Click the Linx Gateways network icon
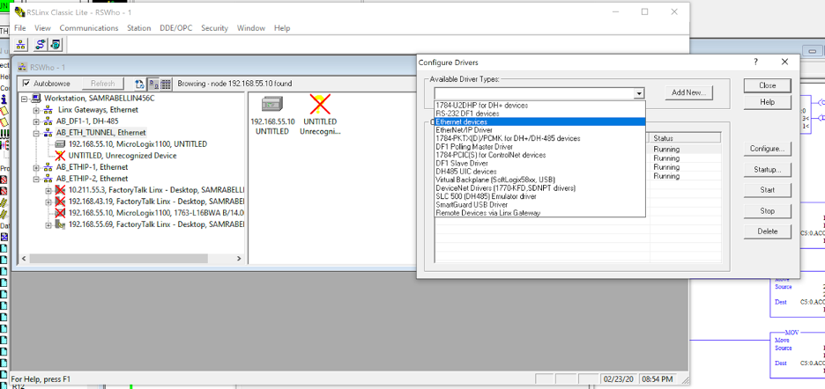Viewport: 825px width, 389px height. (48, 110)
